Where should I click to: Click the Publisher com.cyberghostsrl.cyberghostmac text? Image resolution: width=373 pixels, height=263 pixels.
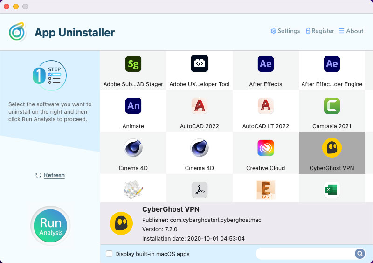[202, 220]
